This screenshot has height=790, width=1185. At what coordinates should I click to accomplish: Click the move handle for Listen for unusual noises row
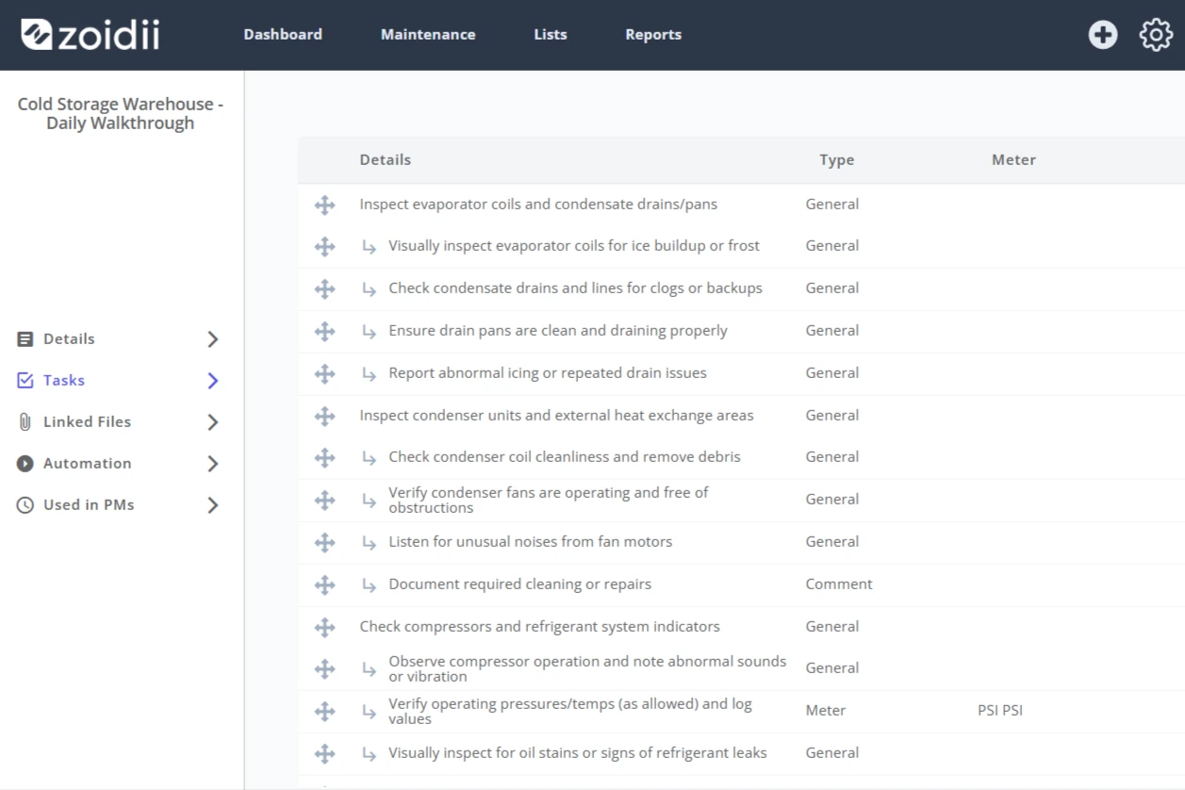click(324, 542)
